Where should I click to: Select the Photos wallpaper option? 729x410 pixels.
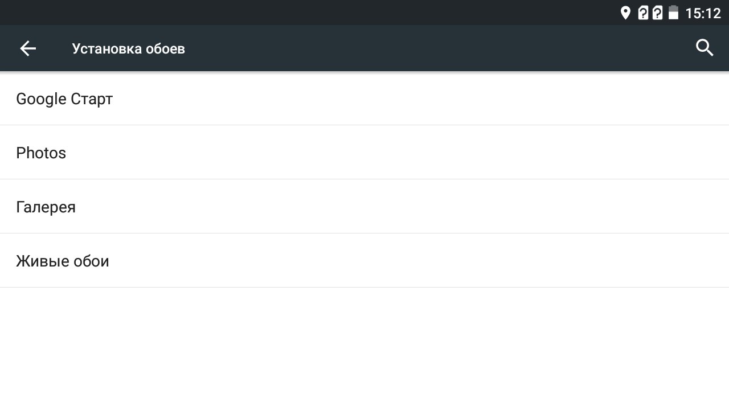41,153
